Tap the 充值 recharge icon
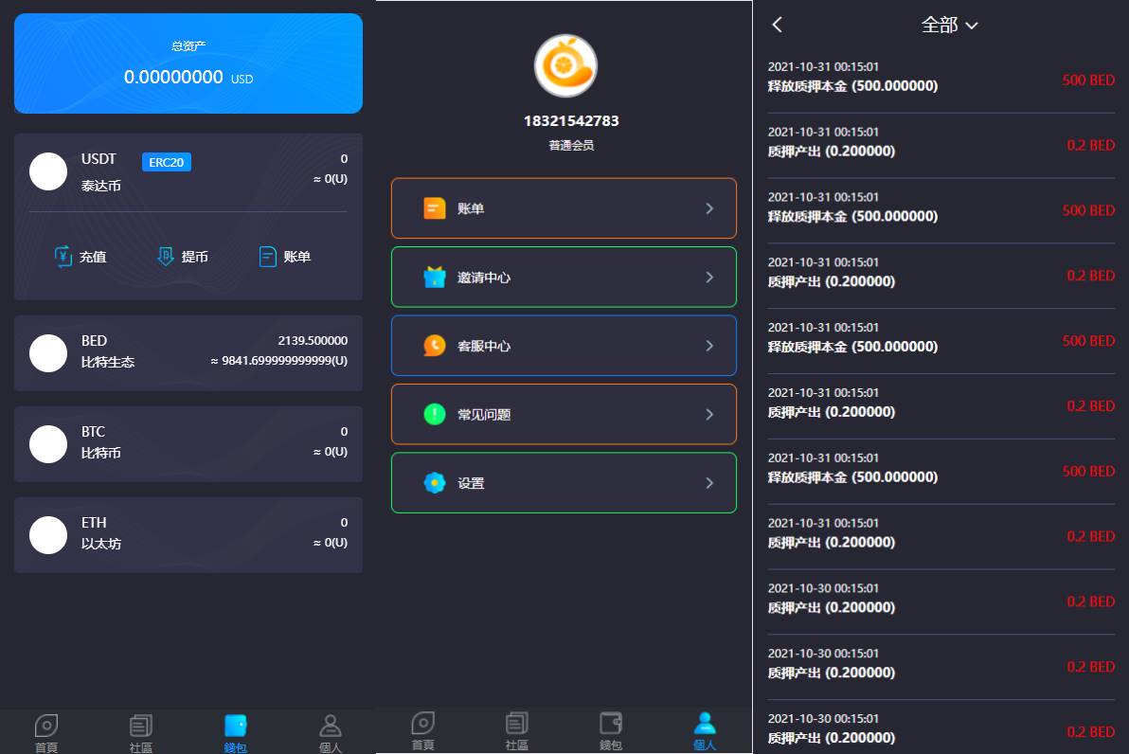 point(63,256)
